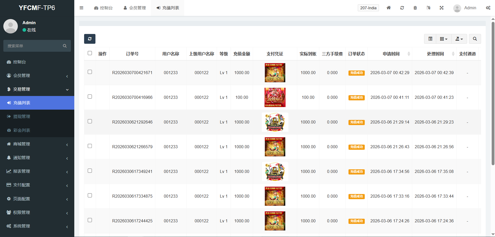Open the columns grid dropdown

pos(444,39)
